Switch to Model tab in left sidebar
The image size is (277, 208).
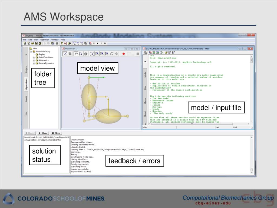[26, 99]
